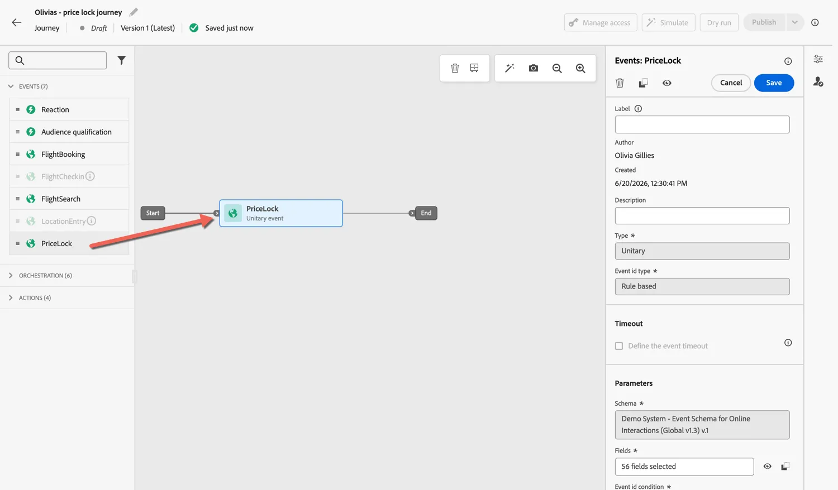
Task: Start a Dry run
Action: click(x=719, y=22)
